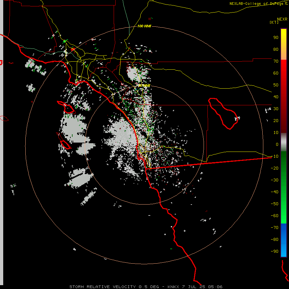This screenshot has width=289, height=289.
Task: Click the 80 value on the scale
Action: (x=276, y=49)
